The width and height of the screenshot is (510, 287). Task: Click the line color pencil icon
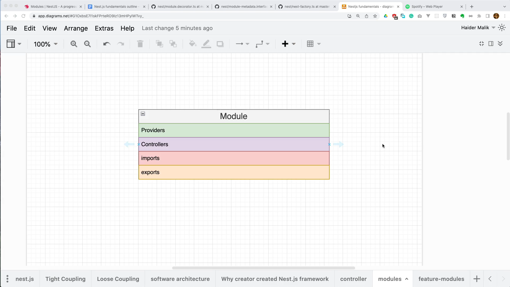pyautogui.click(x=206, y=44)
